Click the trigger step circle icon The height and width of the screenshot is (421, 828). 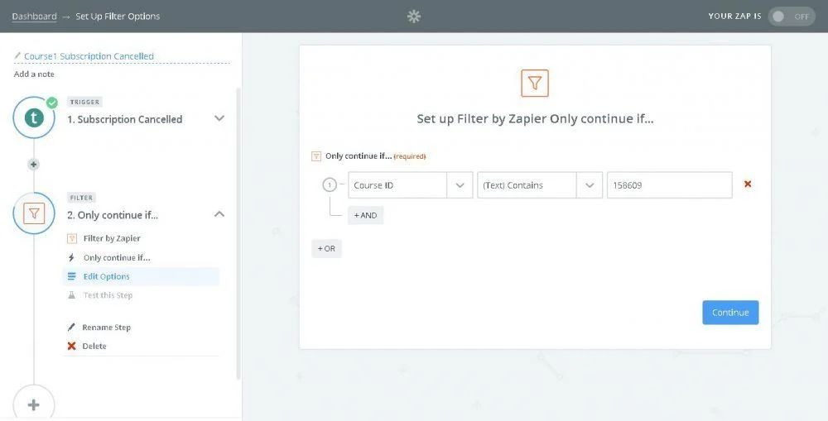34,117
